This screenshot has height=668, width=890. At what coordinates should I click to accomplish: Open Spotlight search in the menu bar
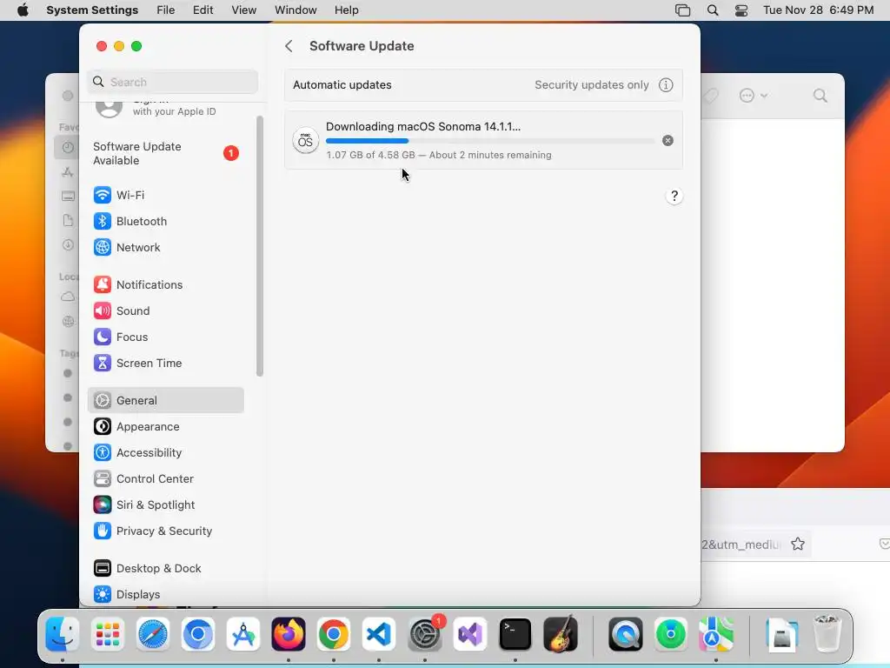coord(713,10)
